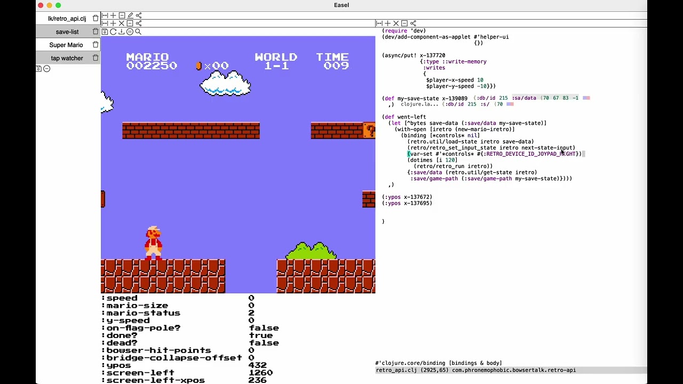Click the fit-width icon in the topmost toolbar row
The width and height of the screenshot is (683, 384).
pos(105,15)
